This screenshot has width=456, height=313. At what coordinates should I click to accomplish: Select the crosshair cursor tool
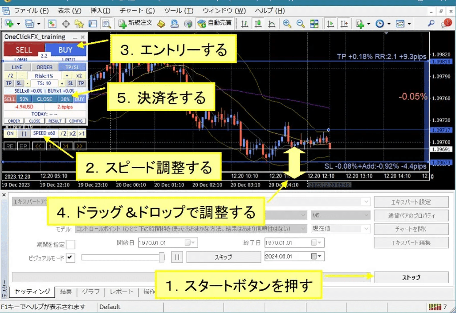click(x=65, y=24)
